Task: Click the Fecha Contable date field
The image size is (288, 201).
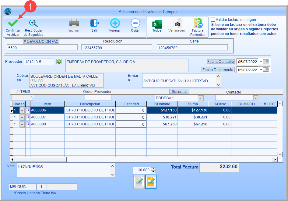Action: pos(248,62)
